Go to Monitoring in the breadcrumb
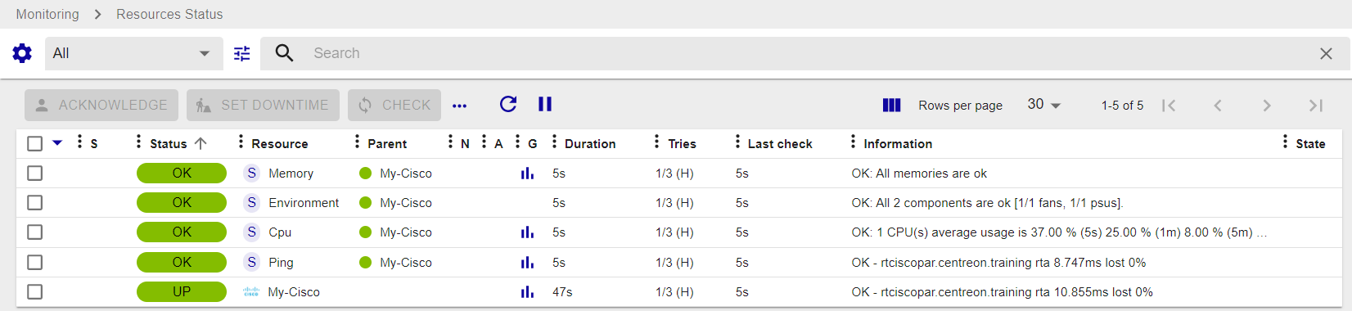 coord(47,14)
